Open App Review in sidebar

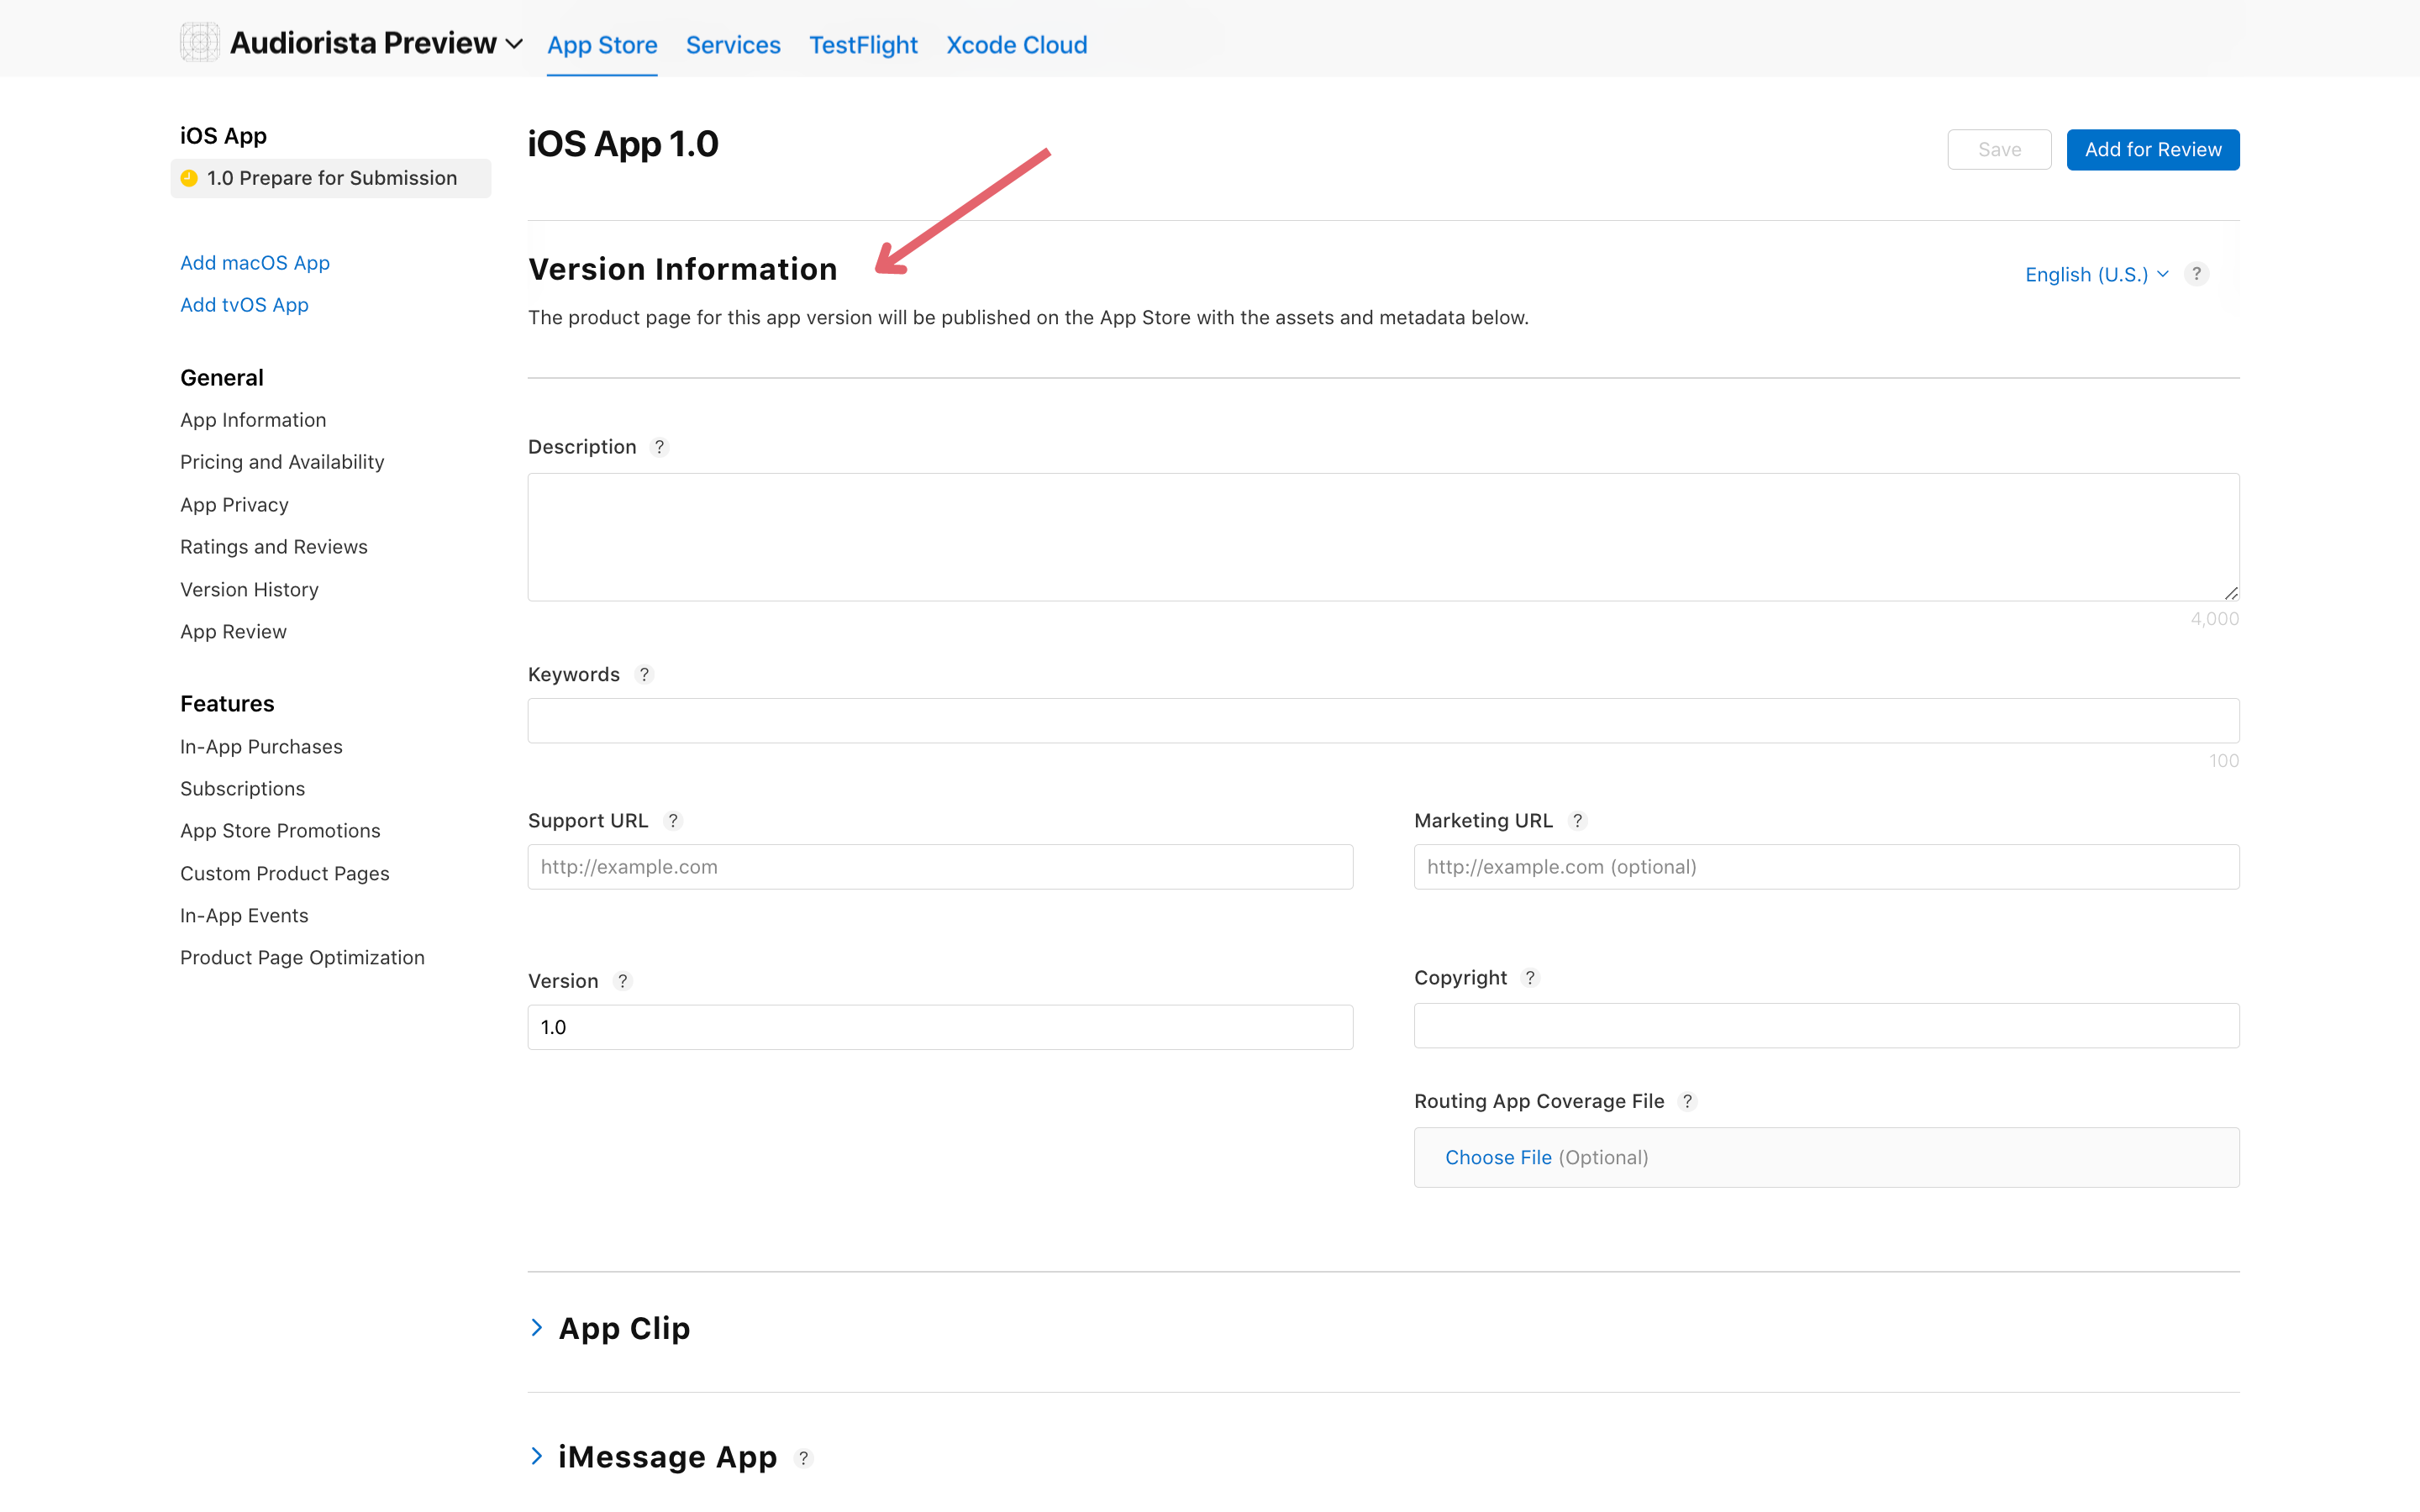pos(233,632)
